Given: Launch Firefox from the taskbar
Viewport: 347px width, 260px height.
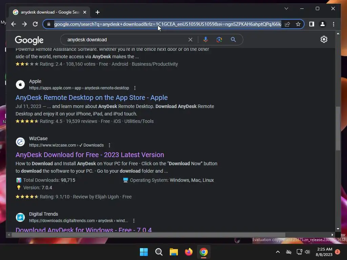Looking at the screenshot, I should click(189, 252).
